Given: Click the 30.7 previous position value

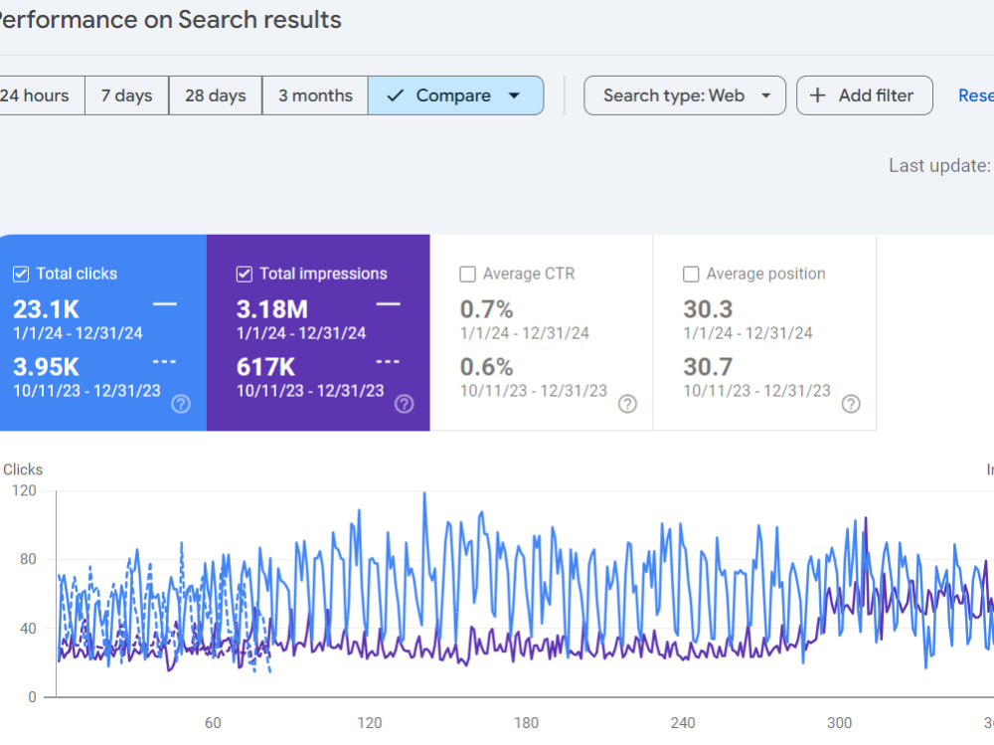Looking at the screenshot, I should click(x=708, y=367).
